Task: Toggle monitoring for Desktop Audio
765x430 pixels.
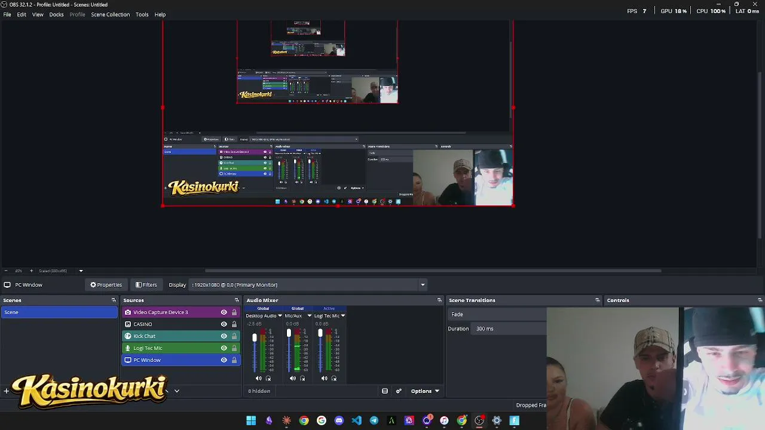Action: tap(268, 378)
